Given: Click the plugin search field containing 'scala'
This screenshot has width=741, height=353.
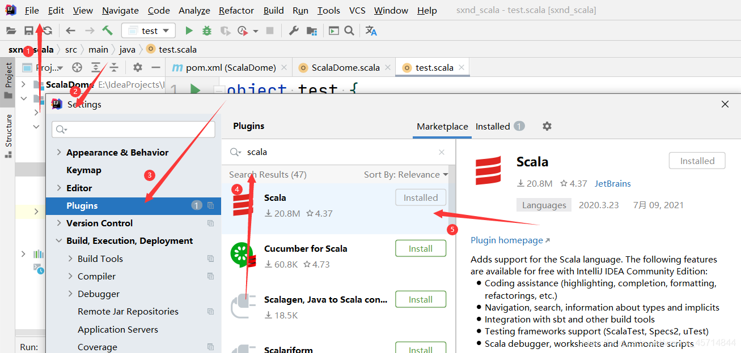Looking at the screenshot, I should coord(337,152).
